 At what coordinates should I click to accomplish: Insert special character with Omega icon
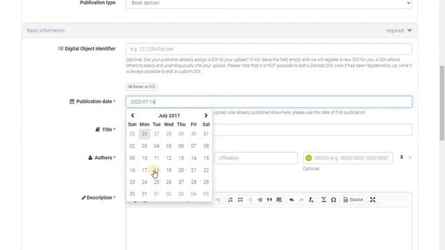click(x=334, y=200)
